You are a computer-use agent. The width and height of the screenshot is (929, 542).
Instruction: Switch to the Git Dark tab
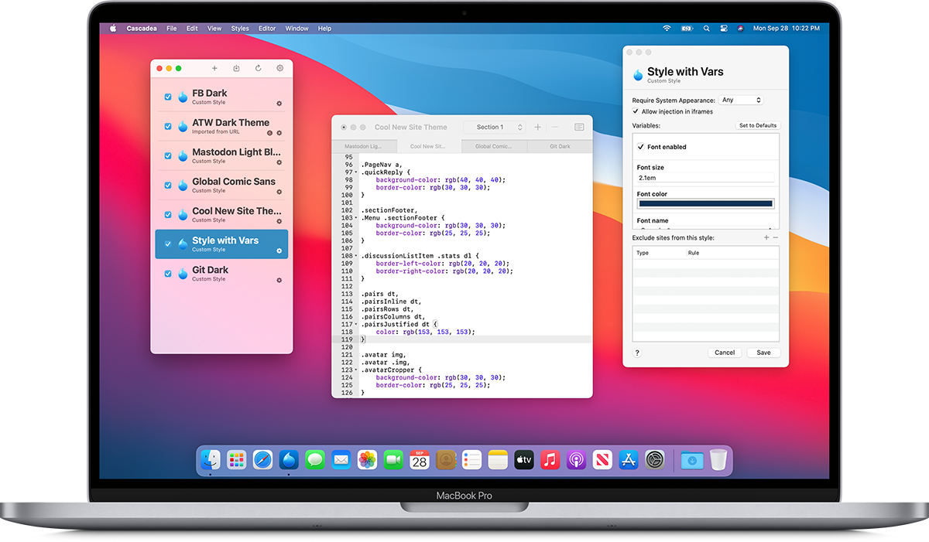click(x=560, y=146)
